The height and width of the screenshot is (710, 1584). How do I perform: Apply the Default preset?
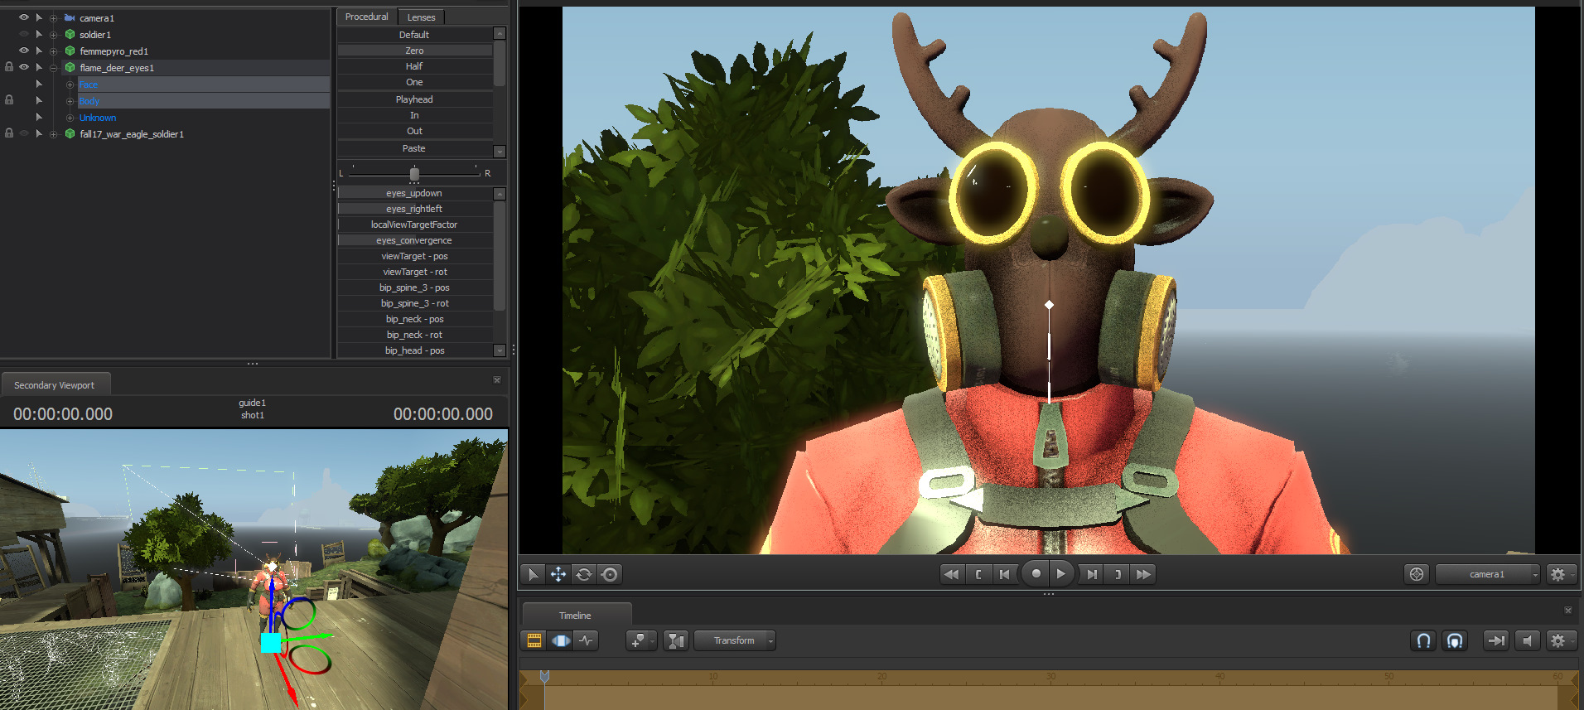coord(415,35)
